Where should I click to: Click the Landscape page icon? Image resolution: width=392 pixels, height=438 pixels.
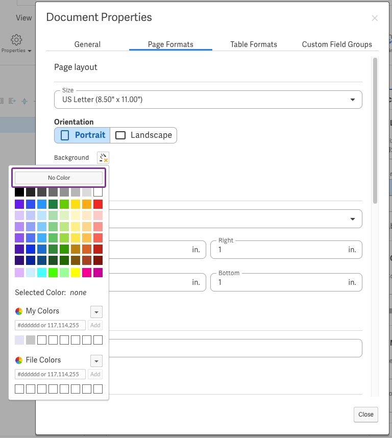[x=120, y=135]
